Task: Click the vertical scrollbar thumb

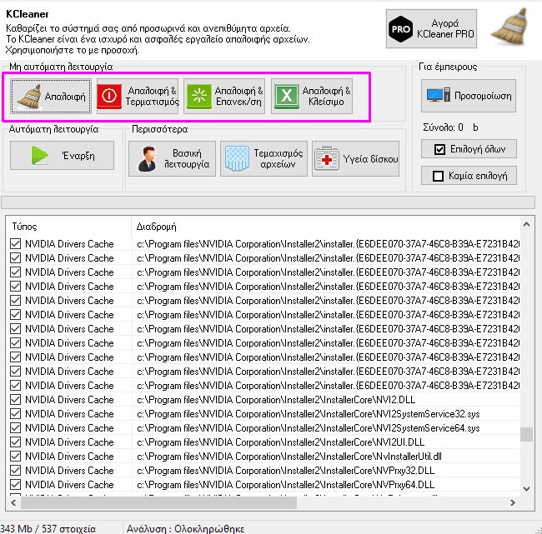Action: pyautogui.click(x=526, y=434)
